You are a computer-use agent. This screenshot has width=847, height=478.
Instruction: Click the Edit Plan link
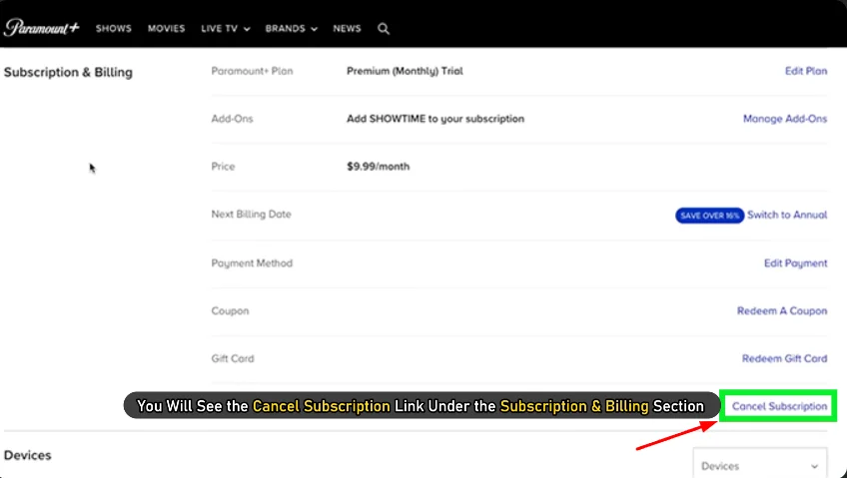805,71
